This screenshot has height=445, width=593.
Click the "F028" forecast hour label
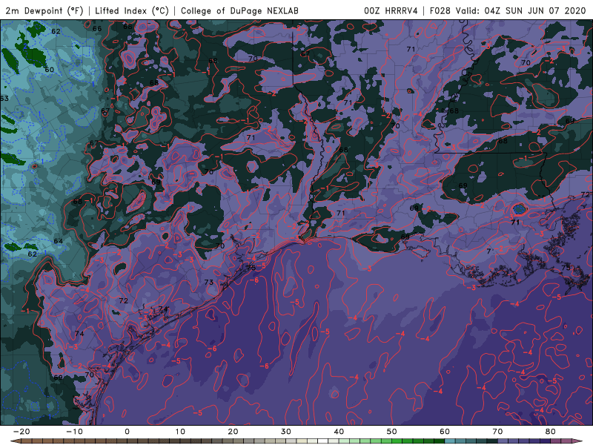(x=440, y=10)
